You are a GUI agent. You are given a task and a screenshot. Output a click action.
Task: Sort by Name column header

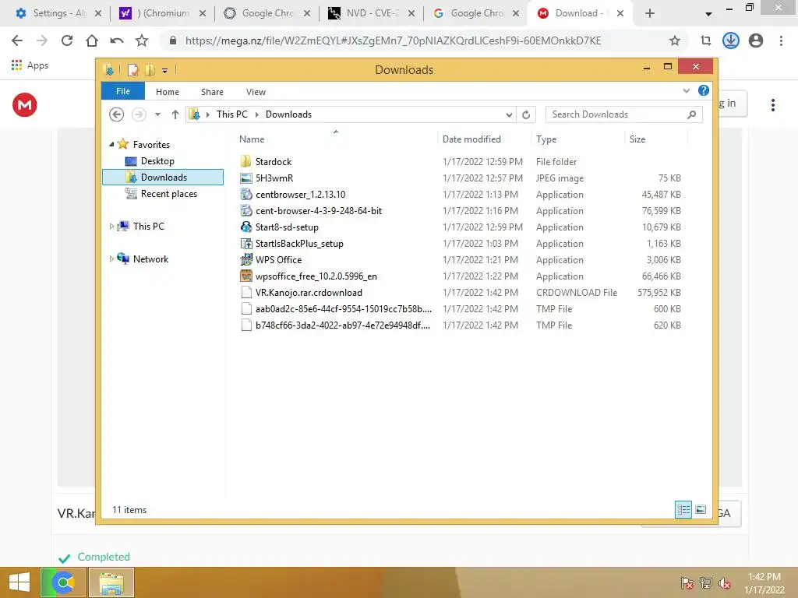click(x=252, y=139)
